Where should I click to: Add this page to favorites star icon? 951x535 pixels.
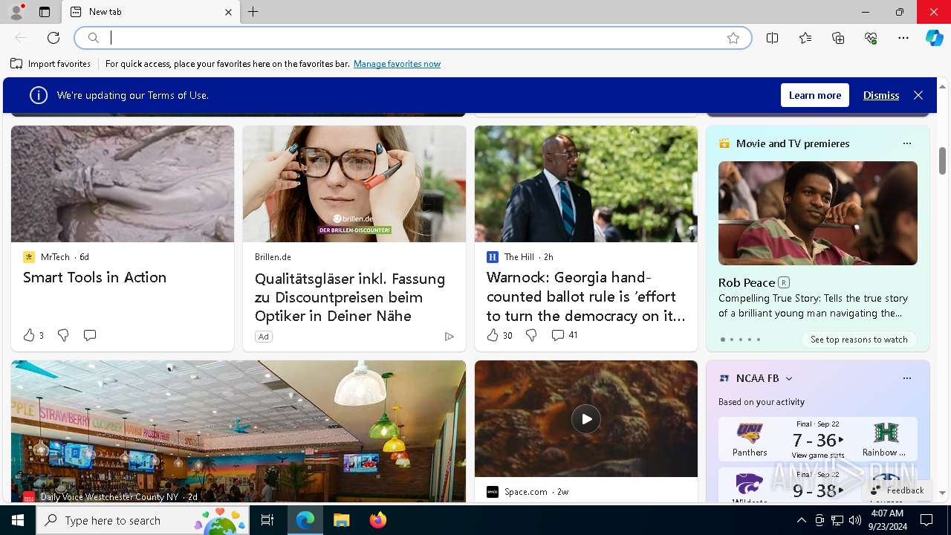tap(733, 38)
